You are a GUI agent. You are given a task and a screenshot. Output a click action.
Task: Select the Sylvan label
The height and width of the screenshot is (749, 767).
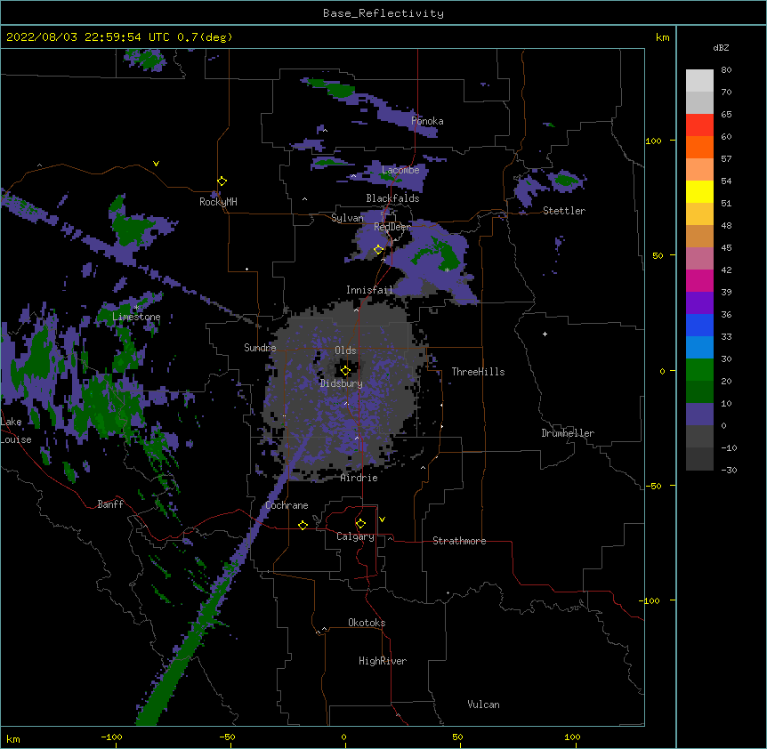(x=347, y=218)
